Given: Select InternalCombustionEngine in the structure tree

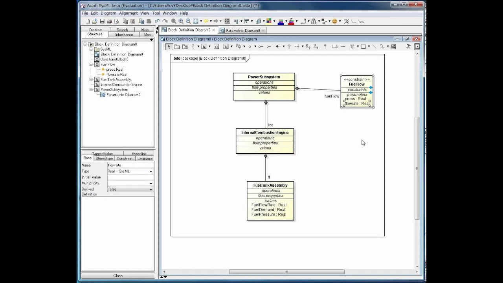Looking at the screenshot, I should [x=121, y=85].
